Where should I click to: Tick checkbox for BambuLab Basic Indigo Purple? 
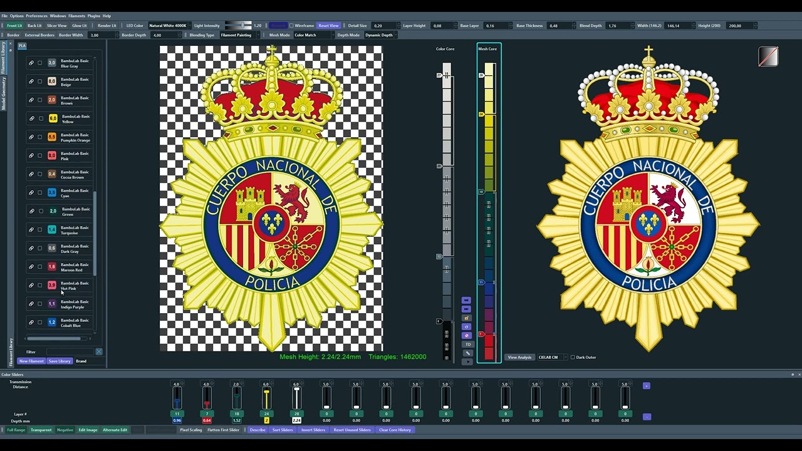point(39,304)
